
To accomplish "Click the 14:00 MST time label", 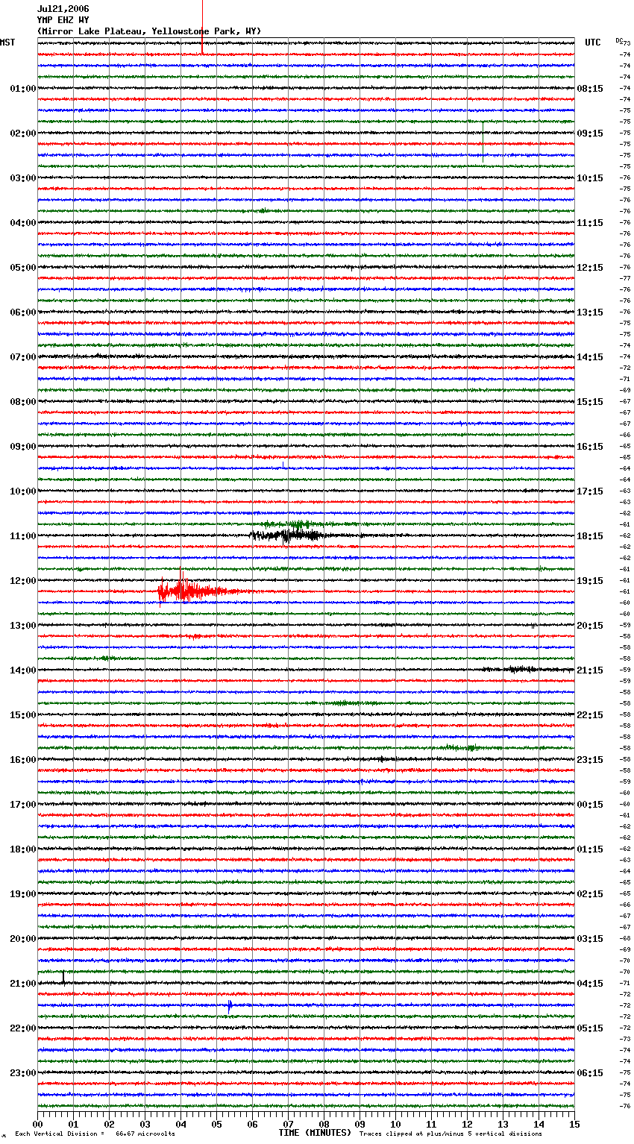I will pos(23,670).
